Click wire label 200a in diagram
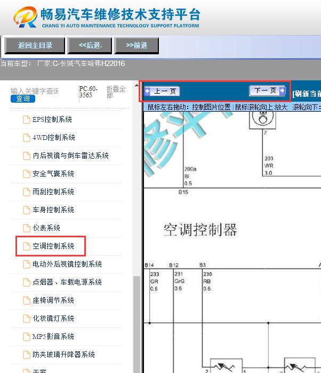Screen dimensions: 321x373 (x=190, y=169)
